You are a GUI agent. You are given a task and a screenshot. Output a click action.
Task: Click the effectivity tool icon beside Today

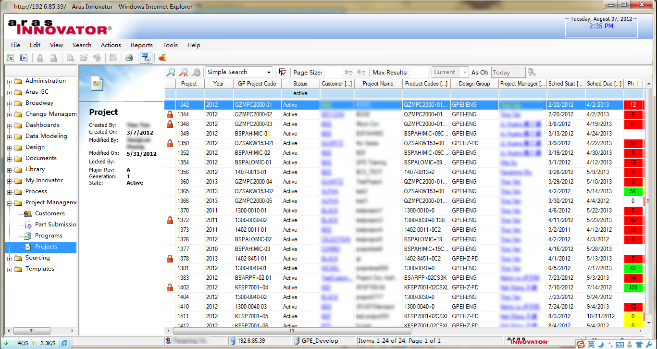(532, 72)
